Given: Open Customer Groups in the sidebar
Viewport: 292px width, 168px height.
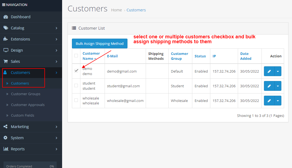Looking at the screenshot, I should coord(26,94).
